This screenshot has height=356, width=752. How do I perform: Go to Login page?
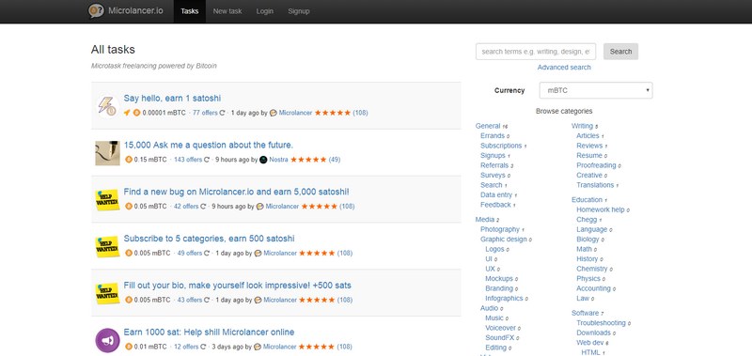point(265,11)
